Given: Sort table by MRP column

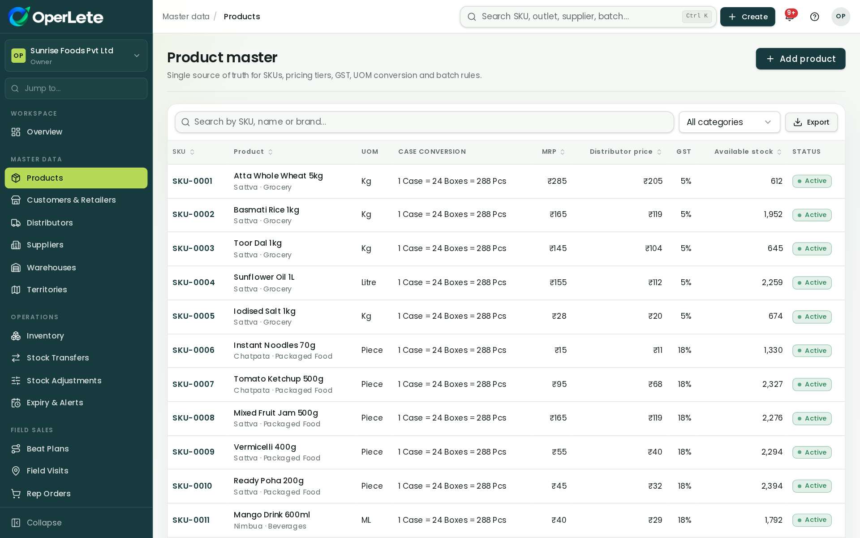Looking at the screenshot, I should pyautogui.click(x=554, y=152).
